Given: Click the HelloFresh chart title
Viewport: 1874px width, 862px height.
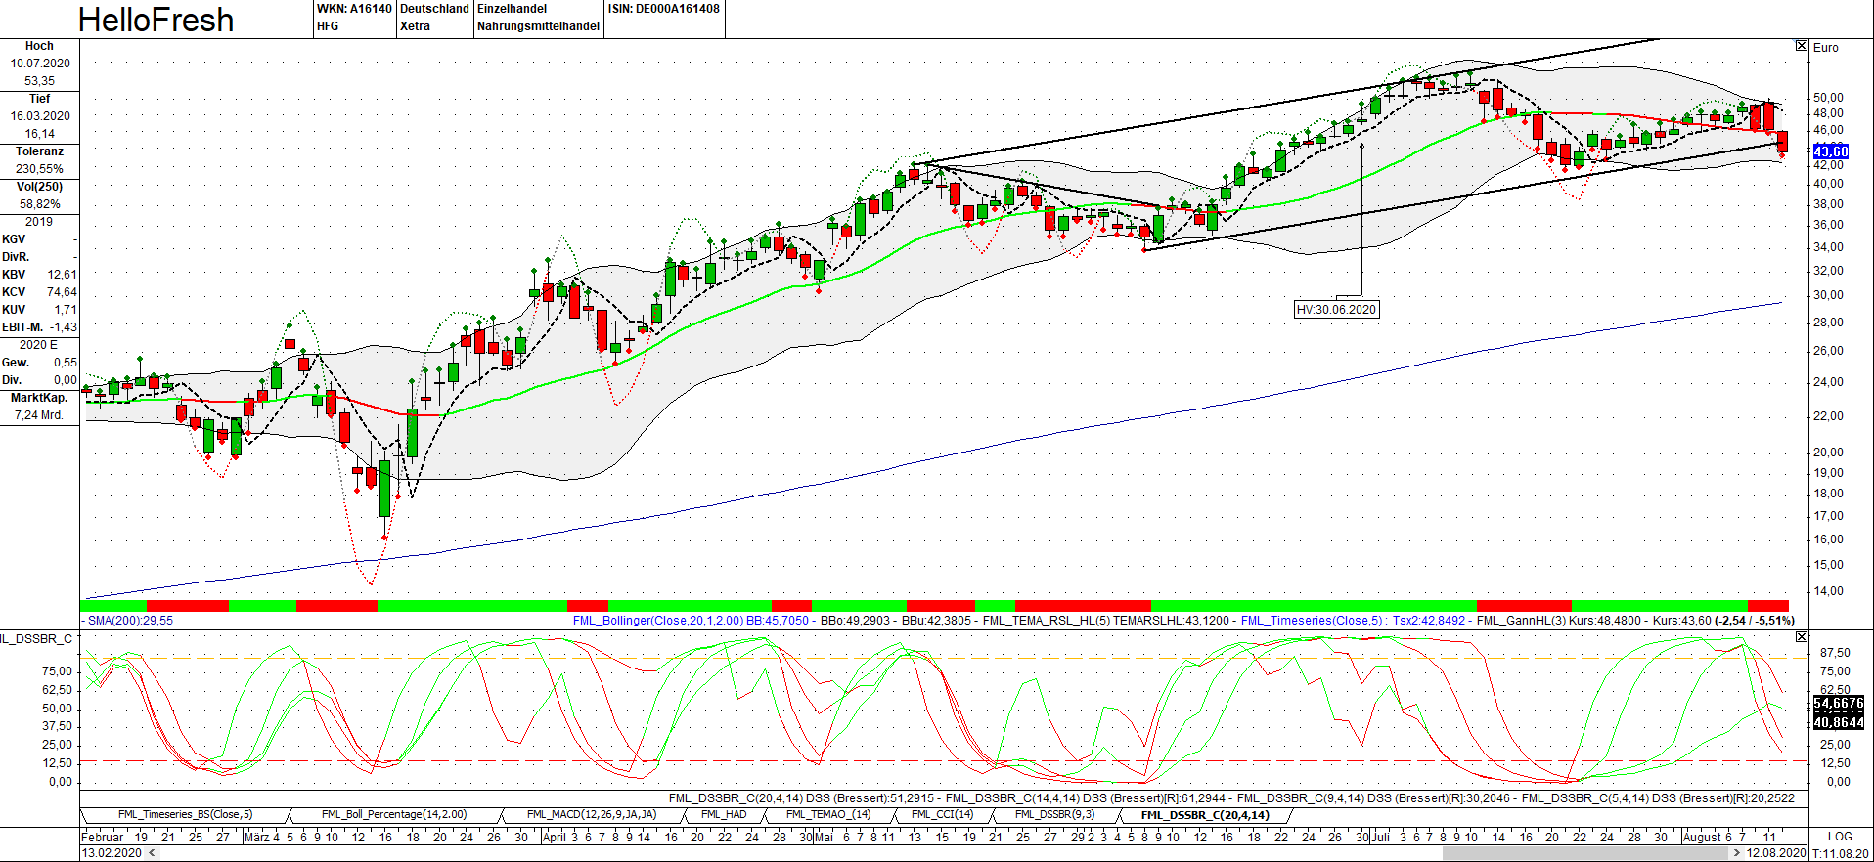Looking at the screenshot, I should coord(156,20).
